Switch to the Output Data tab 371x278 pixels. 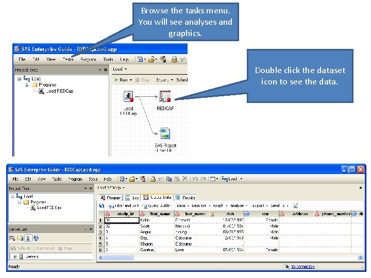click(x=157, y=197)
